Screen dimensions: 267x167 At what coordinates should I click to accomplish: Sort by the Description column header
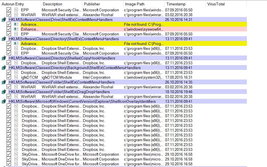pyautogui.click(x=62, y=4)
